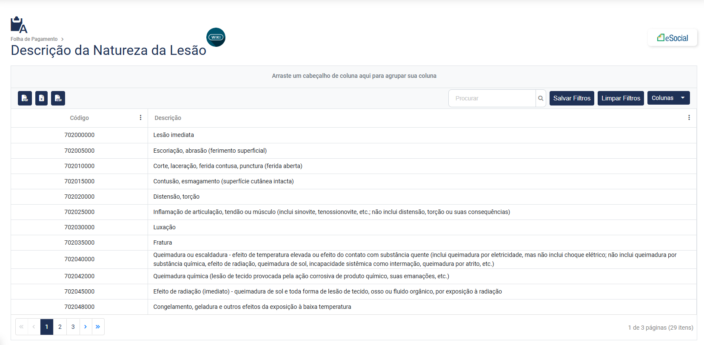Click the 'Luxação' description
704x345 pixels.
pos(165,227)
